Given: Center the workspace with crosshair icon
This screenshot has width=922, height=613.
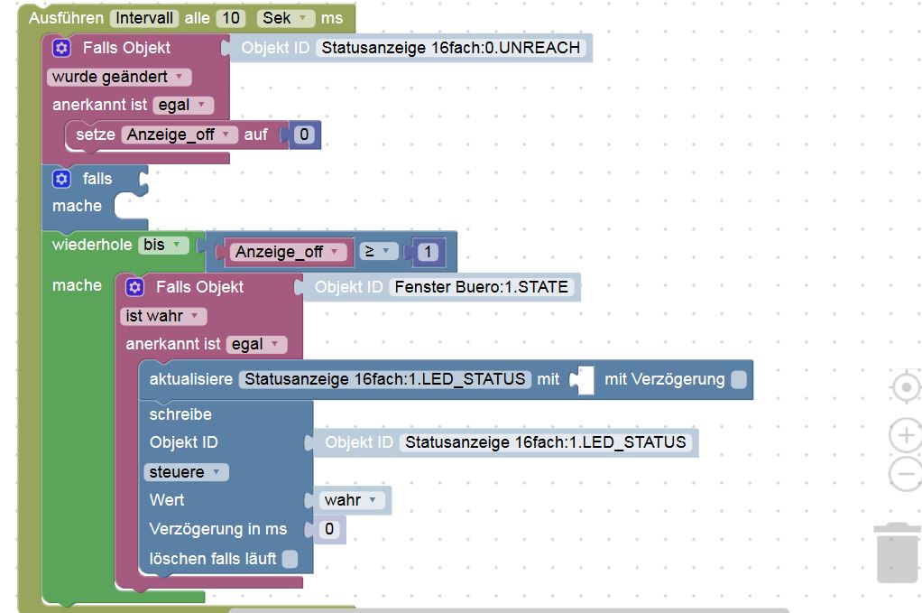Looking at the screenshot, I should point(906,387).
